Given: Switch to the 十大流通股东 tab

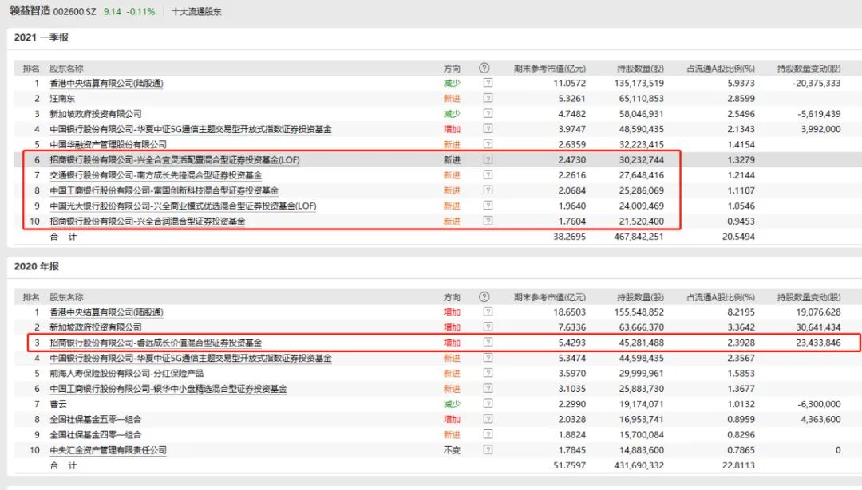Looking at the screenshot, I should click(196, 12).
